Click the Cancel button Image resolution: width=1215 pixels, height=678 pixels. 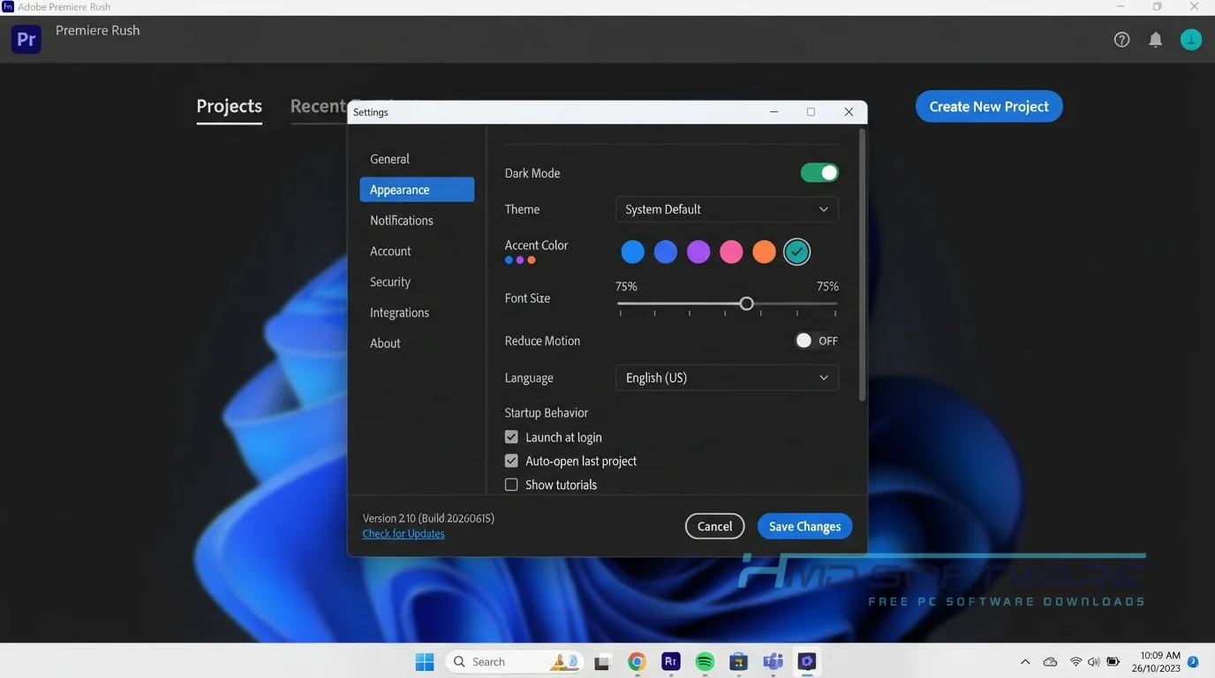pyautogui.click(x=714, y=526)
